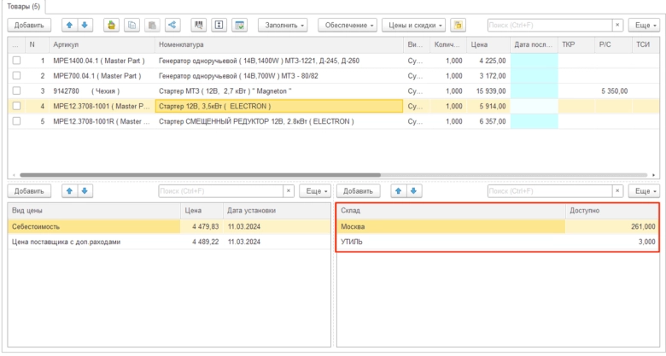Move warehouse row down in Склад panel
This screenshot has height=356, width=666.
412,191
